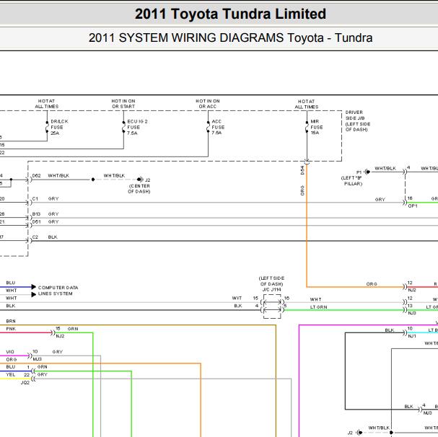The image size is (438, 437).
Task: Select the "LT GRN" wire color label
Action: point(318,307)
